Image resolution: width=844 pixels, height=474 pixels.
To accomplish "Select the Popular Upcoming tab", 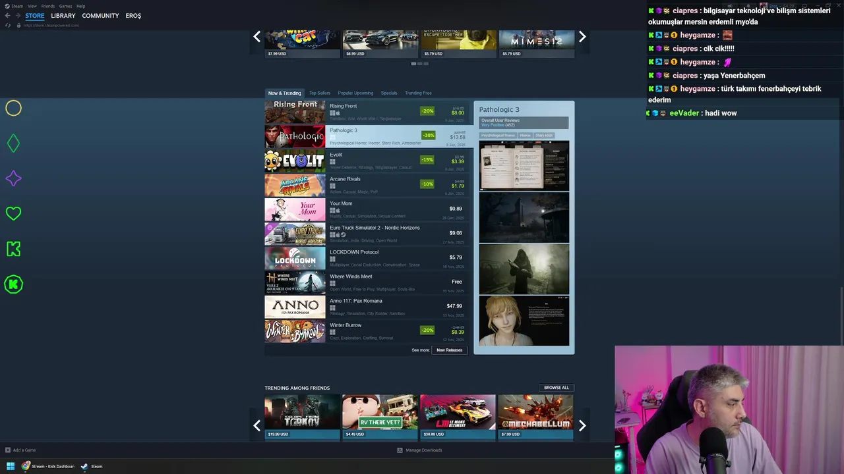I will (355, 93).
